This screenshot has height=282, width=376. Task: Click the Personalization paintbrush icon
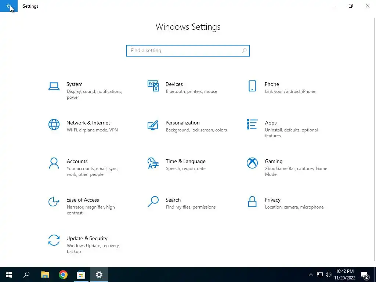tap(153, 125)
